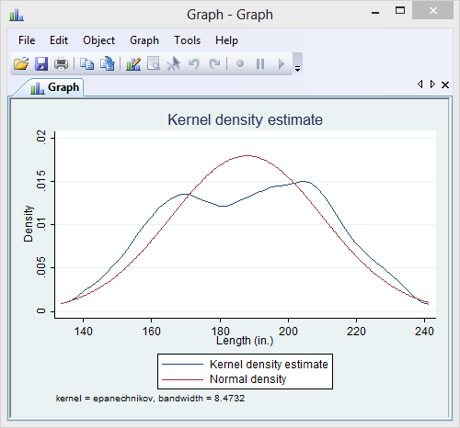Viewport: 460px width, 428px height.
Task: Copy the graph to clipboard
Action: click(x=86, y=63)
